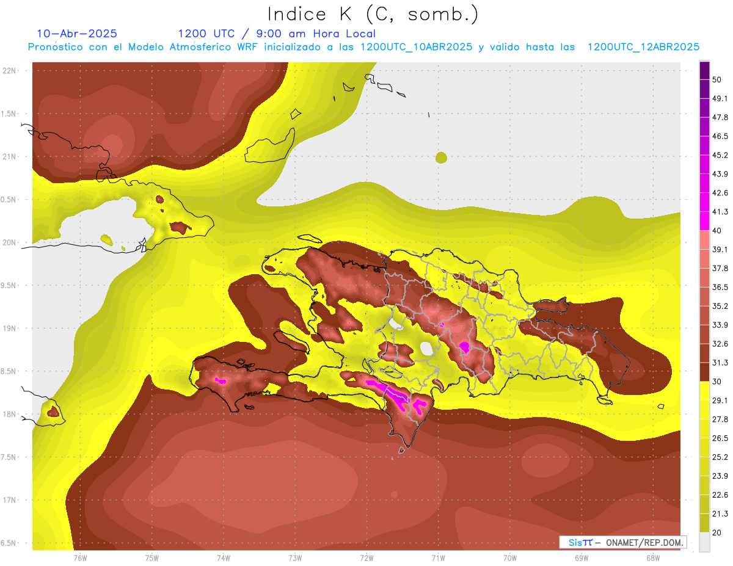Click the '43.9' value on the color scale

[720, 174]
